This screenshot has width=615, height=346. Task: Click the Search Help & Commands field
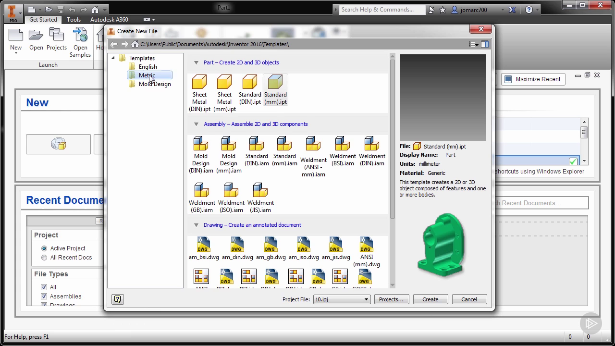(x=382, y=10)
